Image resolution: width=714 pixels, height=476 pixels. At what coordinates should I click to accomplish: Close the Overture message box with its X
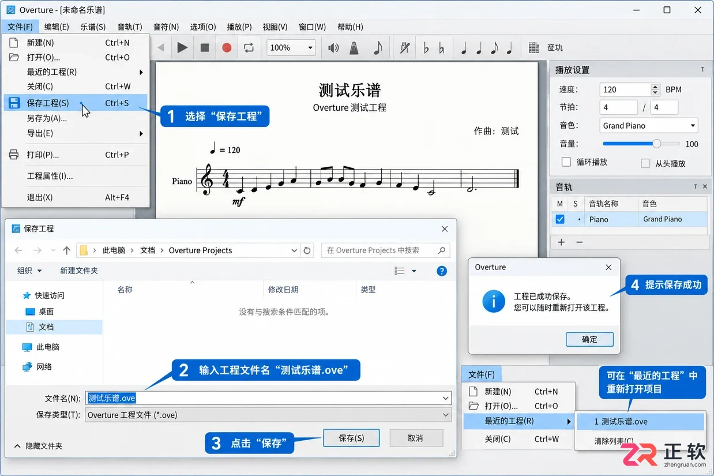(608, 267)
